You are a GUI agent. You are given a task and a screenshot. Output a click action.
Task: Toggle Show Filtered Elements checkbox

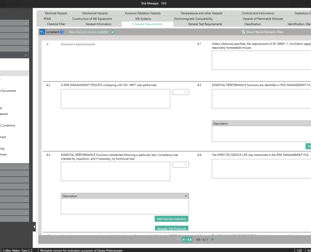(x=243, y=32)
